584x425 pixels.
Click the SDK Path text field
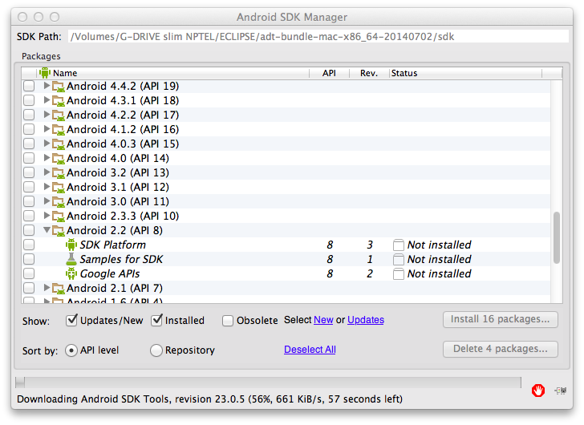point(318,36)
